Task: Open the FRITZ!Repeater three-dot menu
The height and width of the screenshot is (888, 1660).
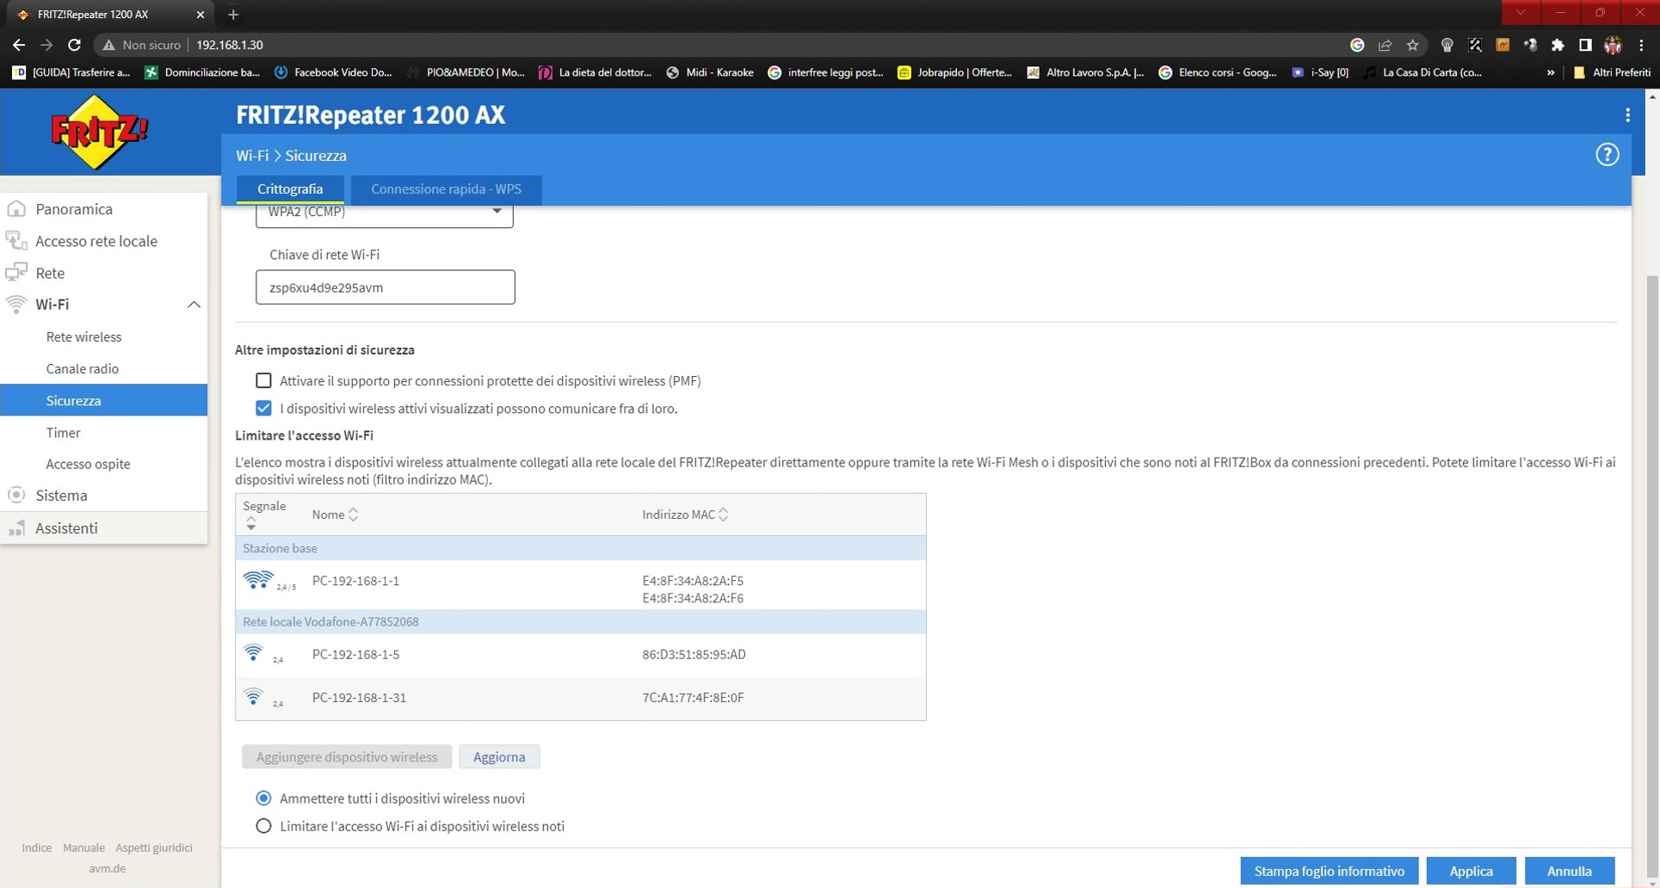Action: pyautogui.click(x=1627, y=115)
